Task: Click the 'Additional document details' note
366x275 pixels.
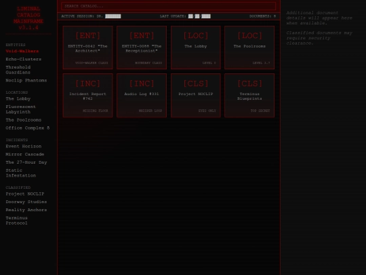Action: (319, 18)
